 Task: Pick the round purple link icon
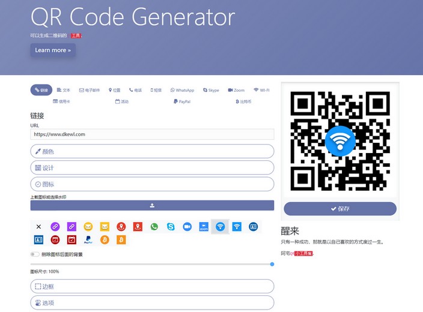point(55,227)
